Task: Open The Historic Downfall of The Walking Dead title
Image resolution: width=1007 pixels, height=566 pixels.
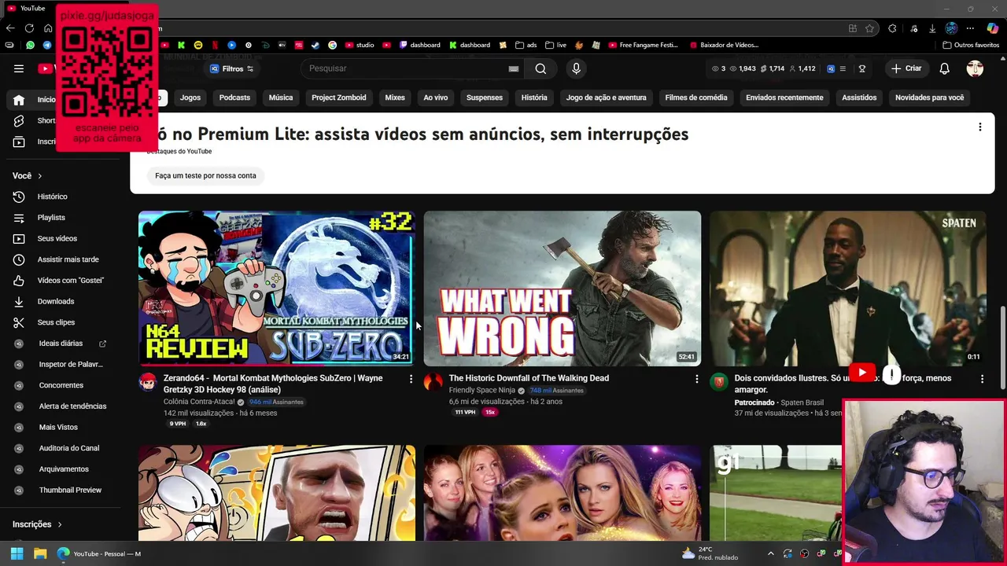Action: click(529, 378)
